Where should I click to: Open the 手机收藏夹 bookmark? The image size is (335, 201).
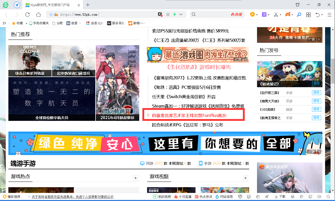tap(39, 23)
